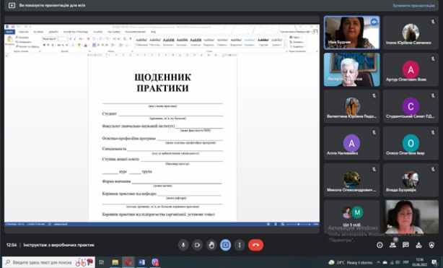Apply the red font color button

[86, 46]
